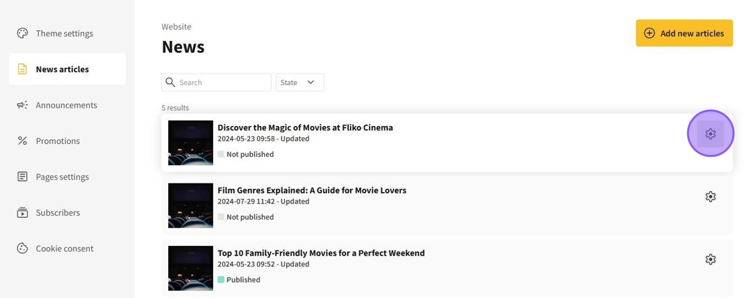Click Add new articles button
The width and height of the screenshot is (751, 298).
point(684,33)
